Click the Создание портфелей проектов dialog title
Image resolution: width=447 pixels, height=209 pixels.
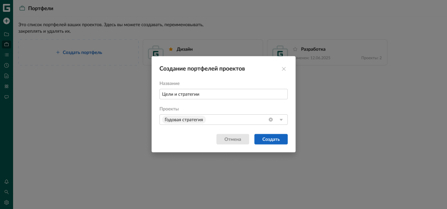pyautogui.click(x=202, y=69)
